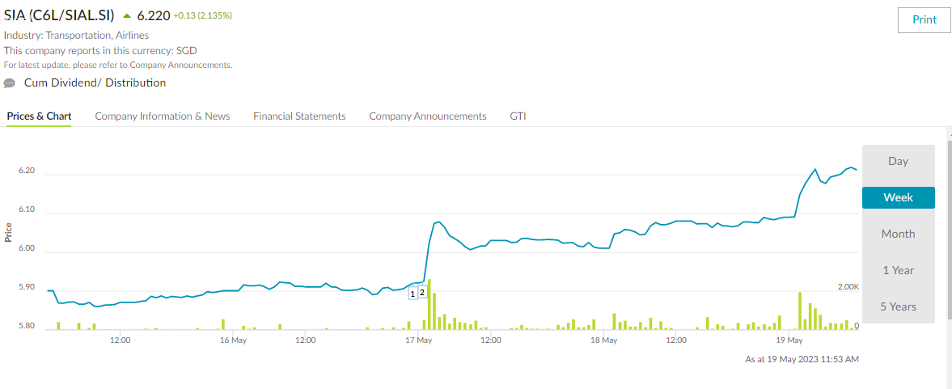Click the tall volume bar on 19 May
The height and width of the screenshot is (389, 952).
click(800, 311)
